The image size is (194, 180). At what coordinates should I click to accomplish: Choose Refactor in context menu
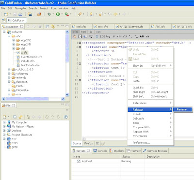pyautogui.click(x=150, y=110)
